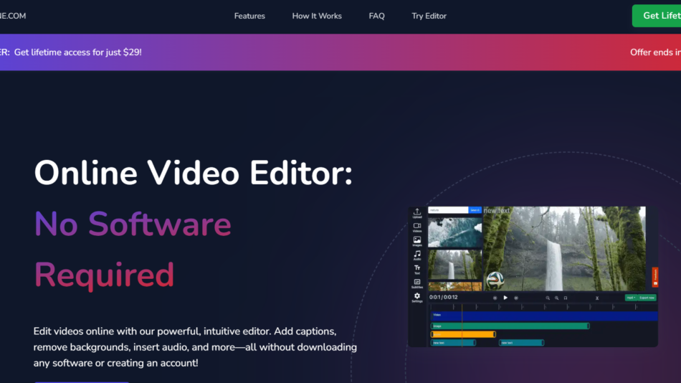This screenshot has width=681, height=383.
Task: Select the blue Video timeline track
Action: [x=544, y=316]
